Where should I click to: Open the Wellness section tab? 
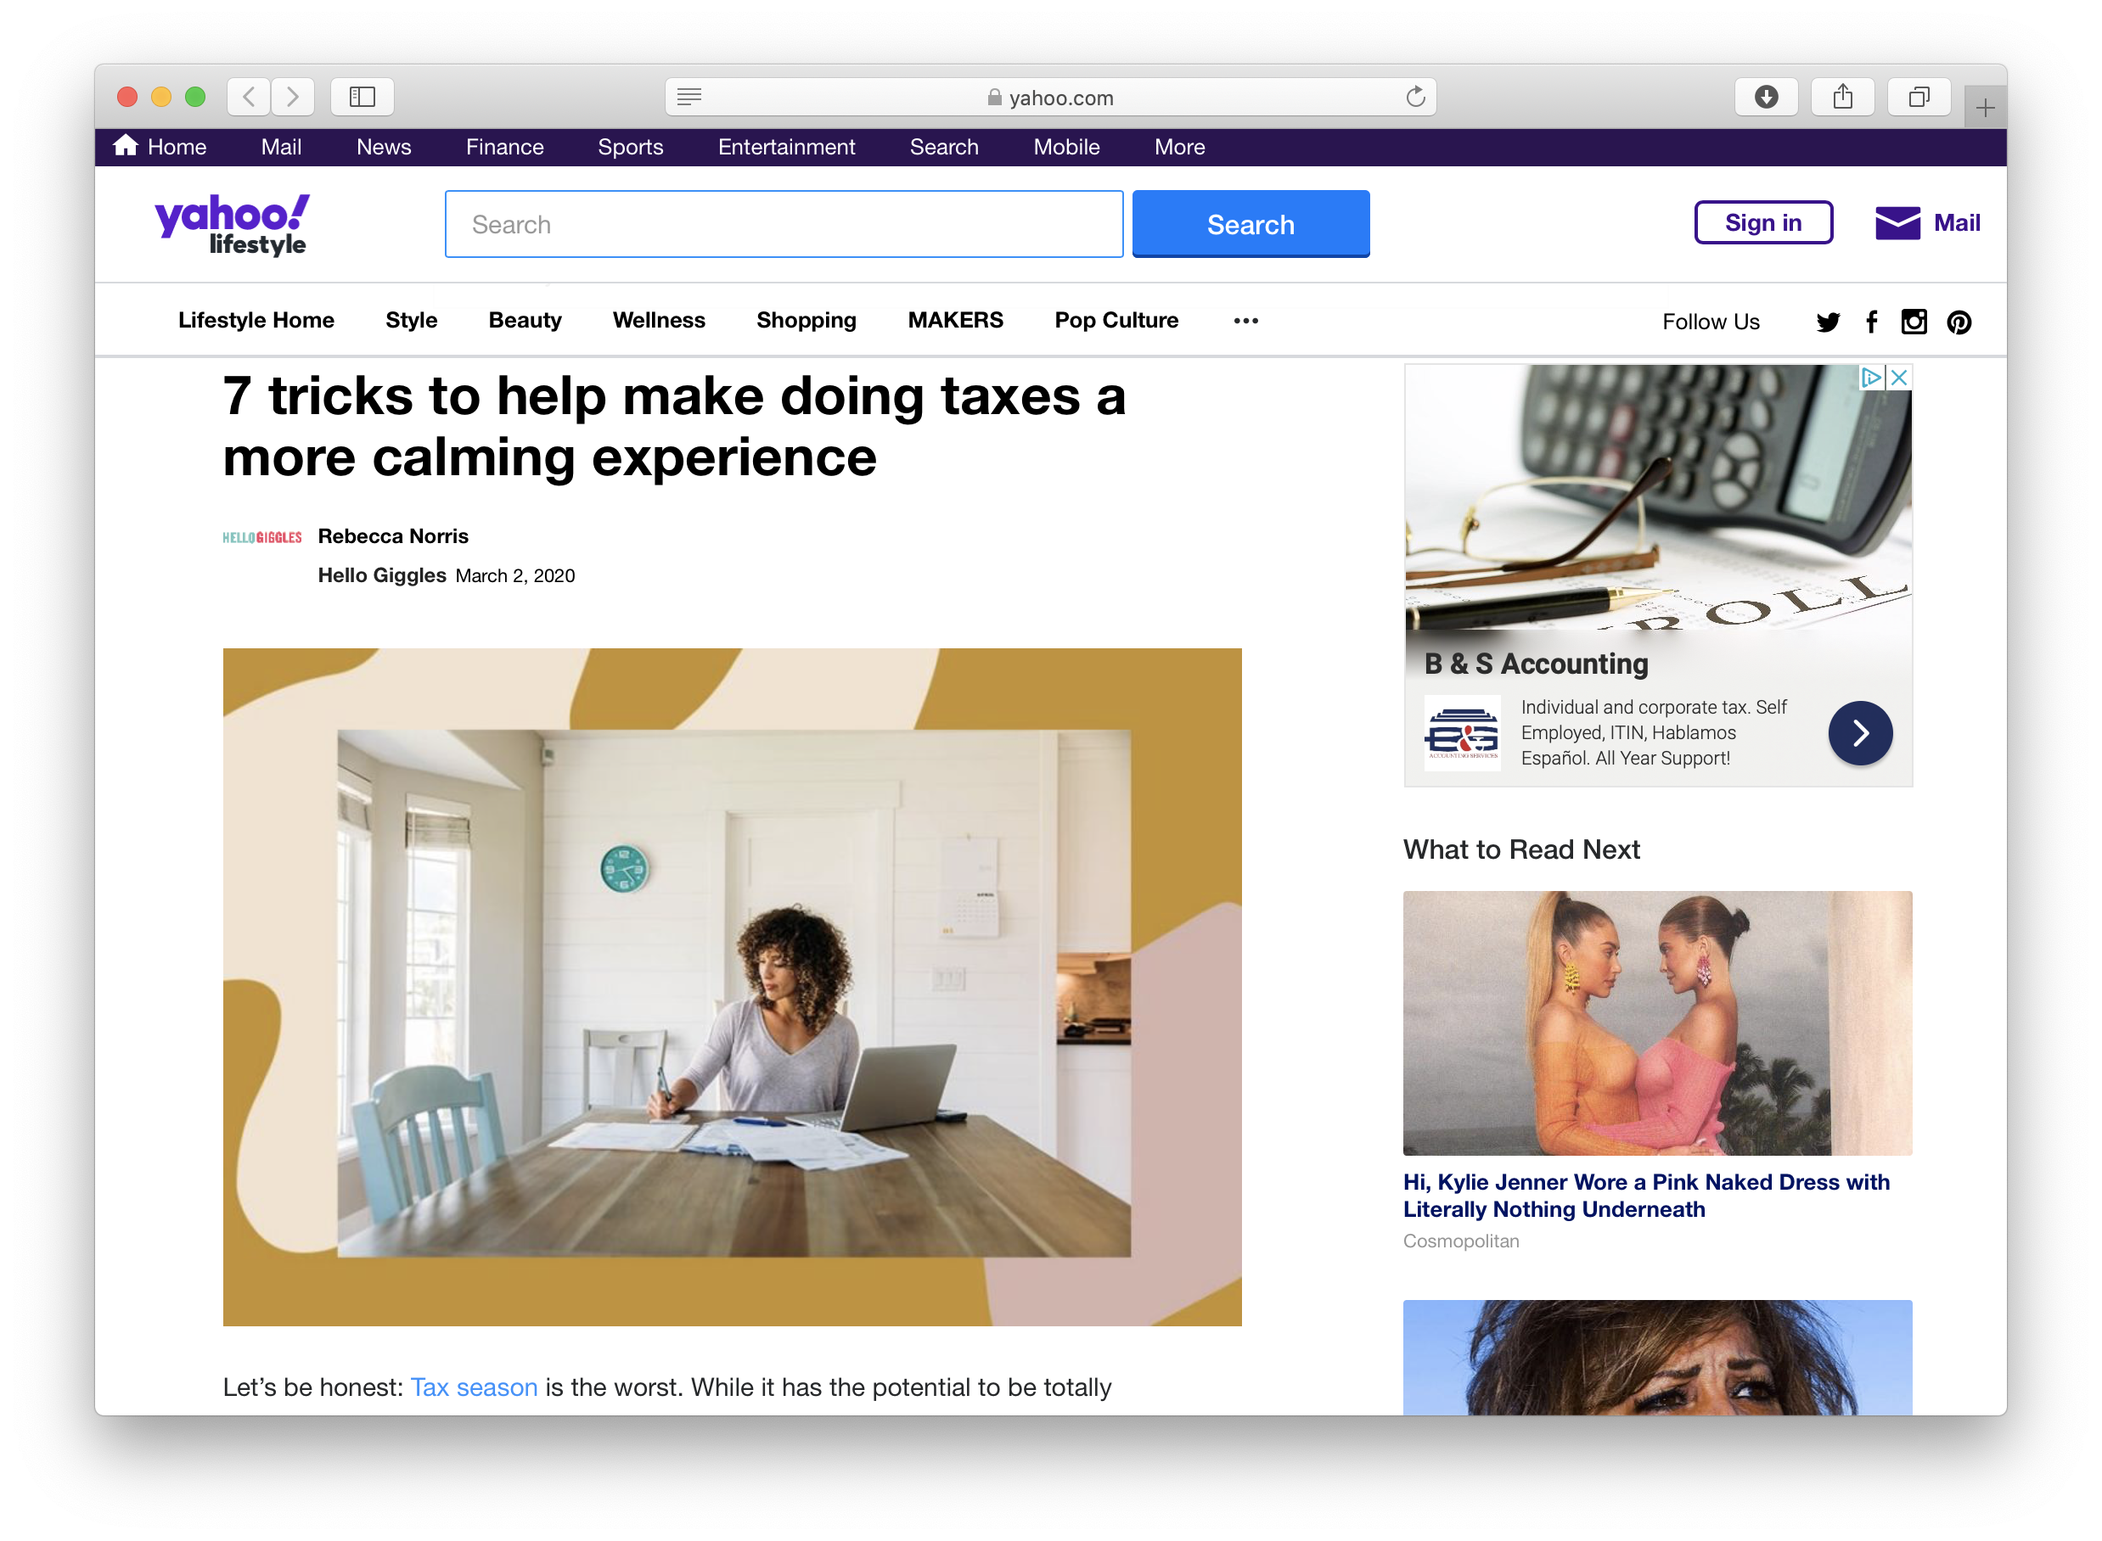[x=659, y=321]
